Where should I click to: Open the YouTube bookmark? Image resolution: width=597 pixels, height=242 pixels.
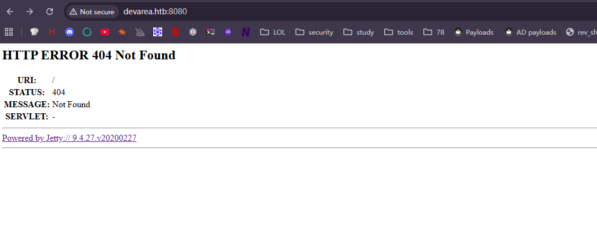(x=105, y=32)
